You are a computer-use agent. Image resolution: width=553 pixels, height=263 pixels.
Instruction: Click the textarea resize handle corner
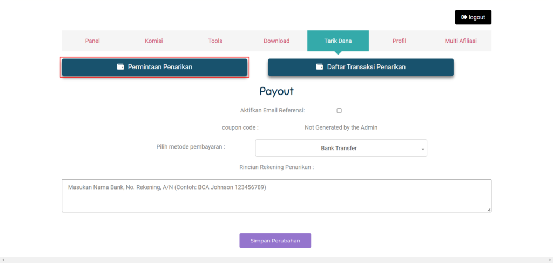coord(489,210)
